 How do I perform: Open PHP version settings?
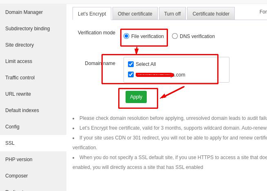pyautogui.click(x=19, y=160)
